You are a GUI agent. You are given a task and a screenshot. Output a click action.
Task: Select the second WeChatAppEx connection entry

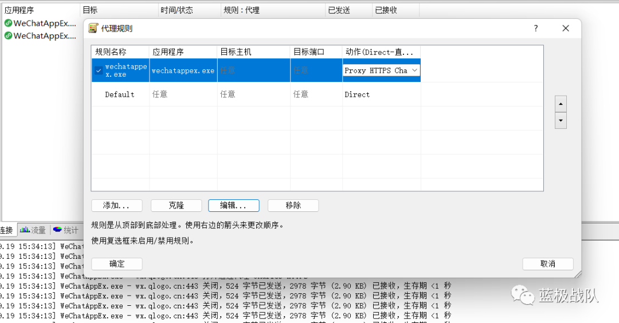click(x=40, y=36)
